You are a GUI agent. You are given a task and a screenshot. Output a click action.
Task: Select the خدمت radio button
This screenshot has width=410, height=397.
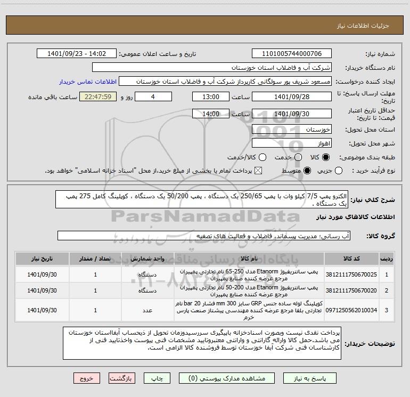click(298, 157)
